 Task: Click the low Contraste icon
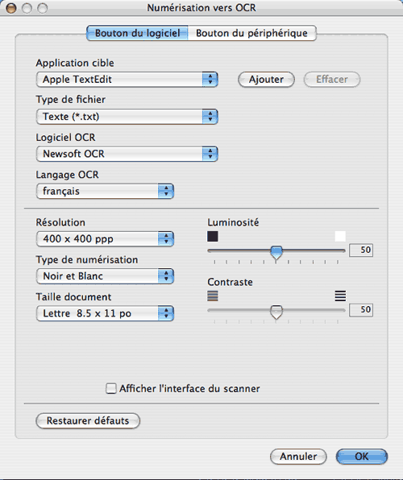[213, 296]
